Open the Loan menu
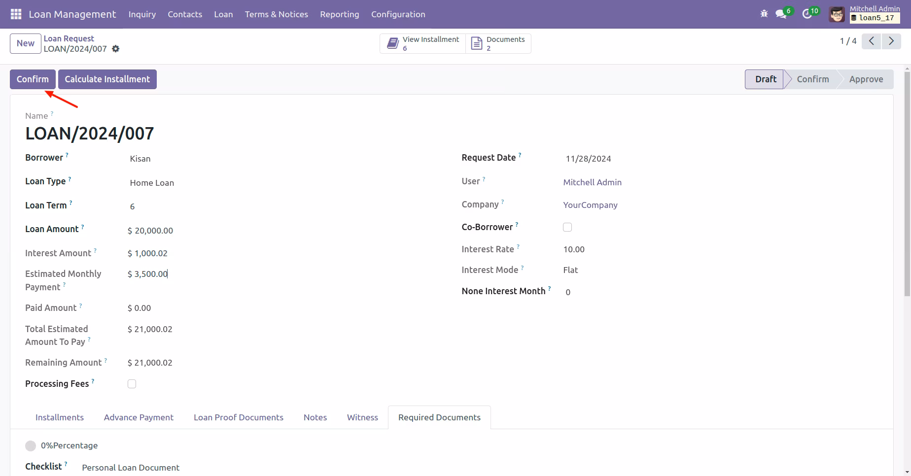 coord(223,14)
